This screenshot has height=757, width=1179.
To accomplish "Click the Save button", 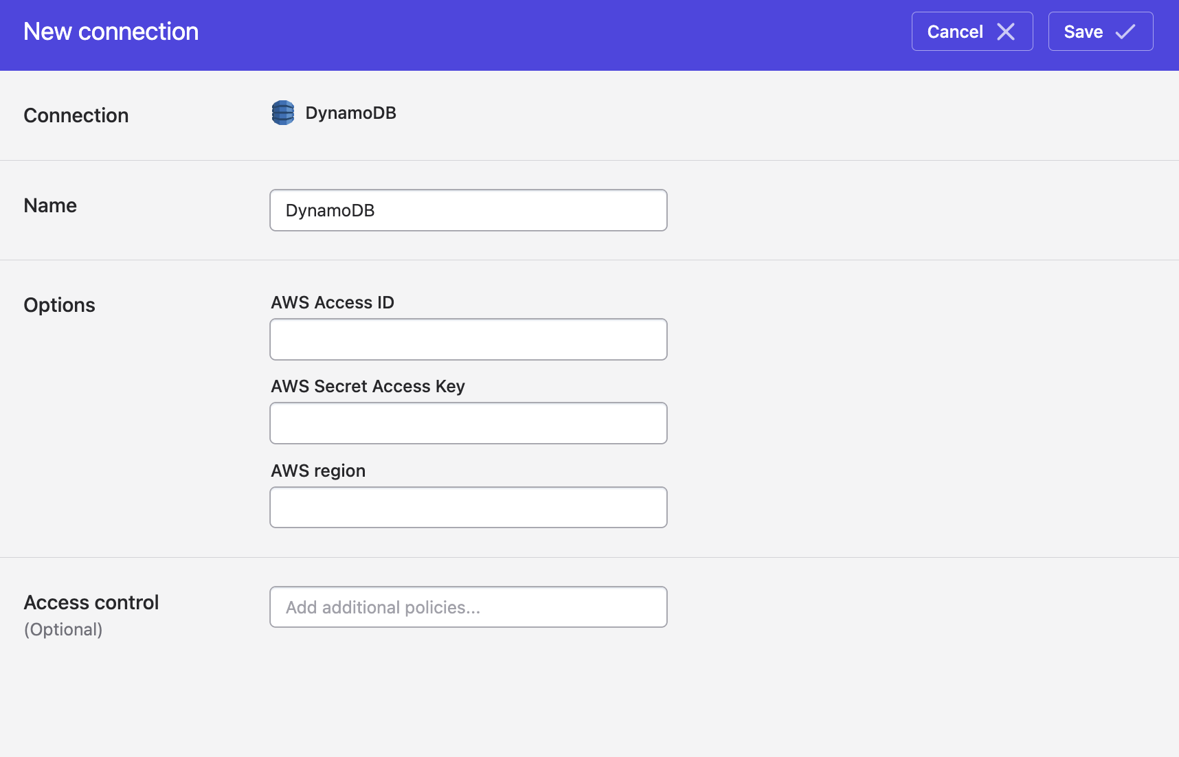I will click(x=1100, y=32).
